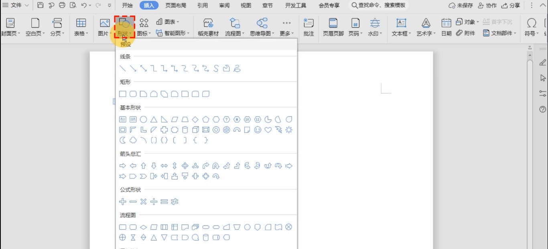
Task: Insert the diamond decision flowchart shape
Action: [x=143, y=227]
